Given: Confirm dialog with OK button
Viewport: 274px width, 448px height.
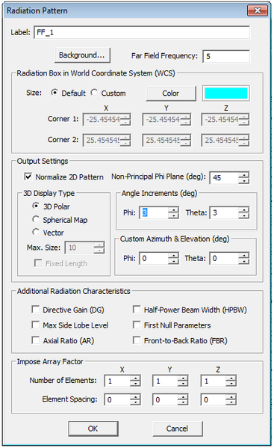Looking at the screenshot, I should tap(93, 429).
